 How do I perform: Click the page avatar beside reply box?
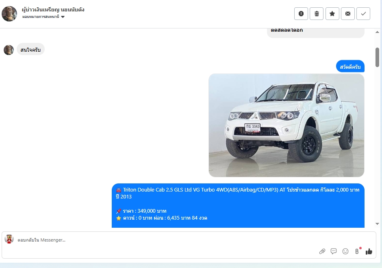(x=9, y=239)
